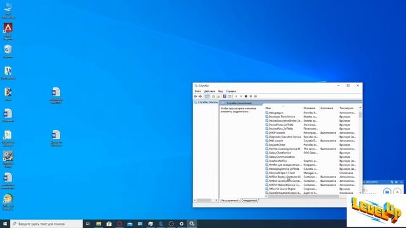Open the Файл menu
Viewport: 406px width, 228px height.
pos(198,91)
